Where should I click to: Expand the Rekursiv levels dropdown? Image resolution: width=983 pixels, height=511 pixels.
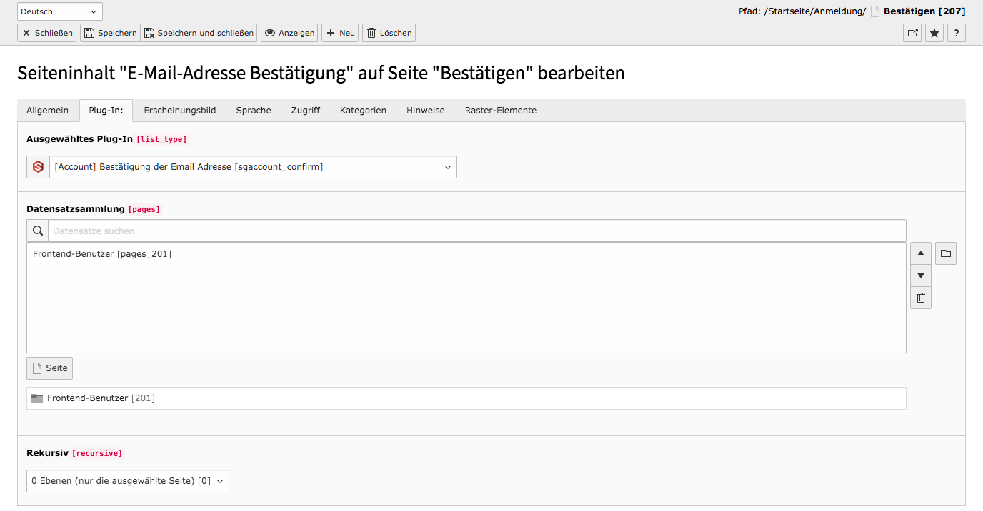pyautogui.click(x=128, y=481)
